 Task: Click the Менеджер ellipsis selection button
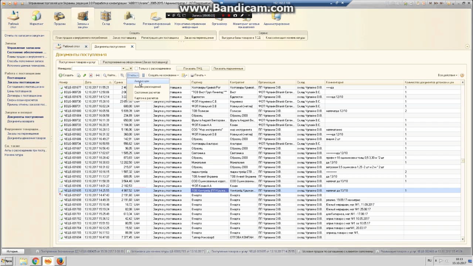127,69
